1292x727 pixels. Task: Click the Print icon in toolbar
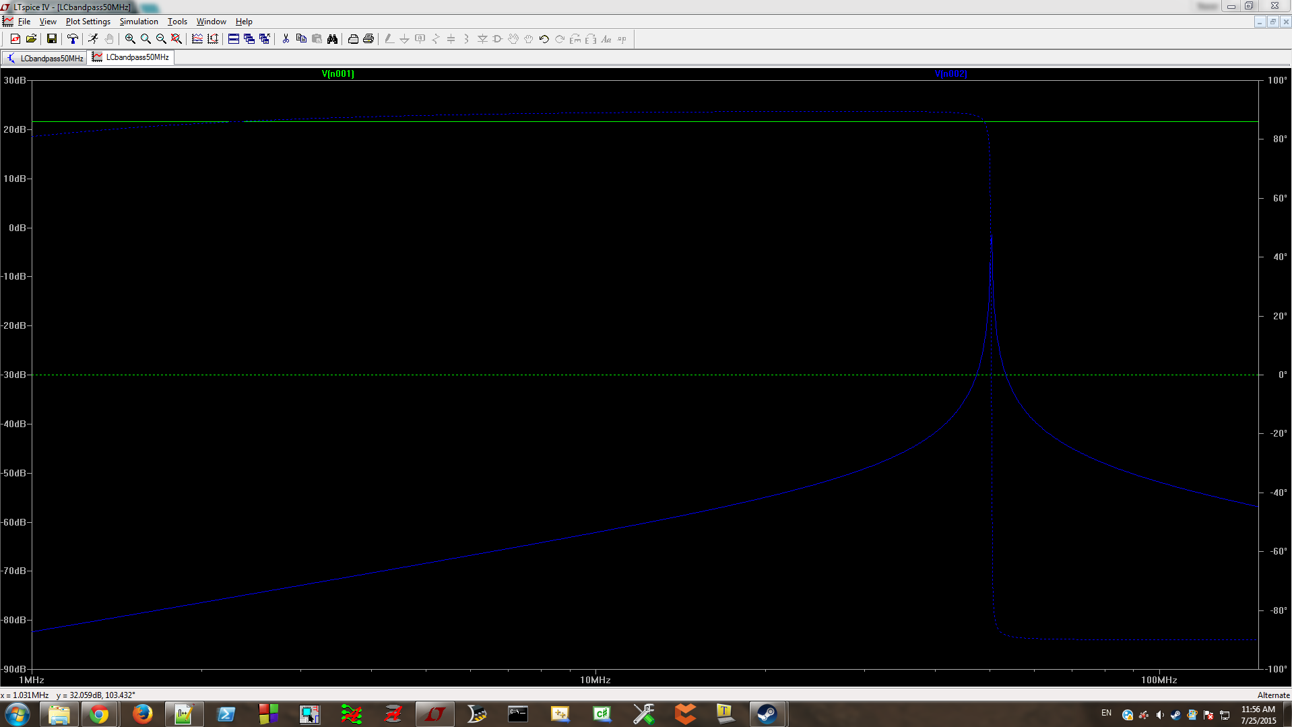(368, 39)
